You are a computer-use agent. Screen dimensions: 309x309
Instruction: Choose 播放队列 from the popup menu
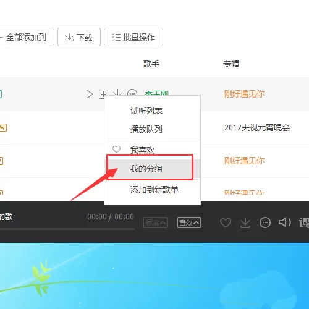point(146,129)
